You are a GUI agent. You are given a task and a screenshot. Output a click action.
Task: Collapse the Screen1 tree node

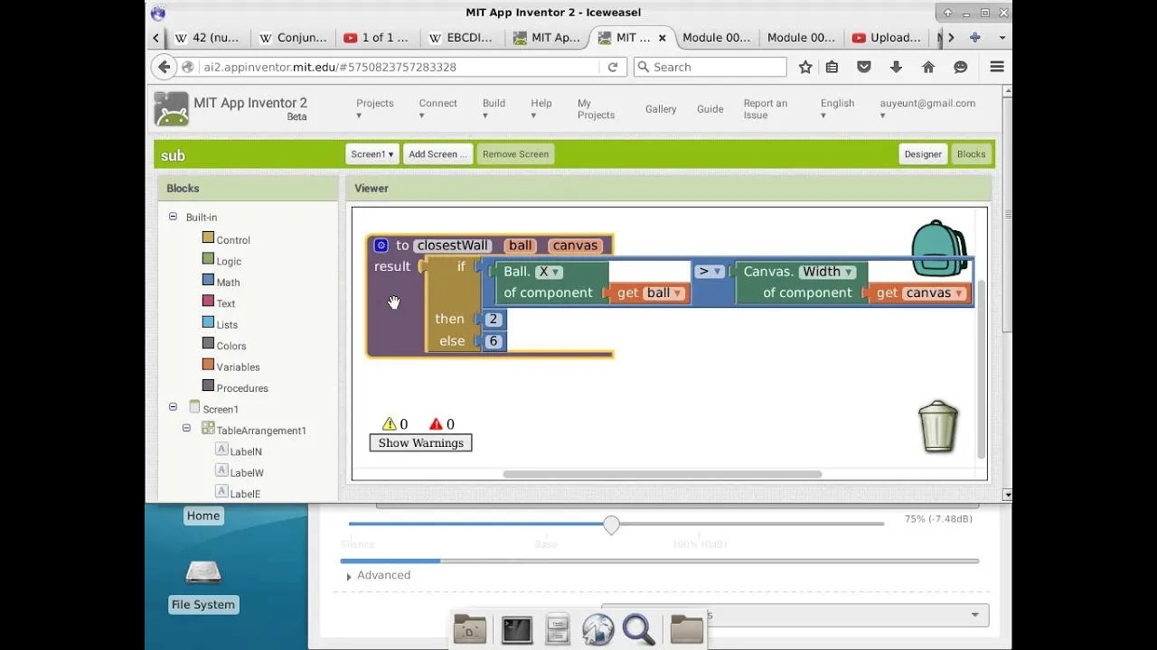173,408
